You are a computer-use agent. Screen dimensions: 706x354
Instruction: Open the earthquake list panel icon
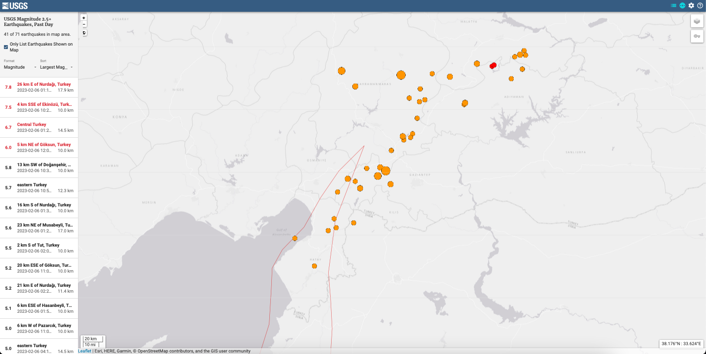(x=673, y=5)
